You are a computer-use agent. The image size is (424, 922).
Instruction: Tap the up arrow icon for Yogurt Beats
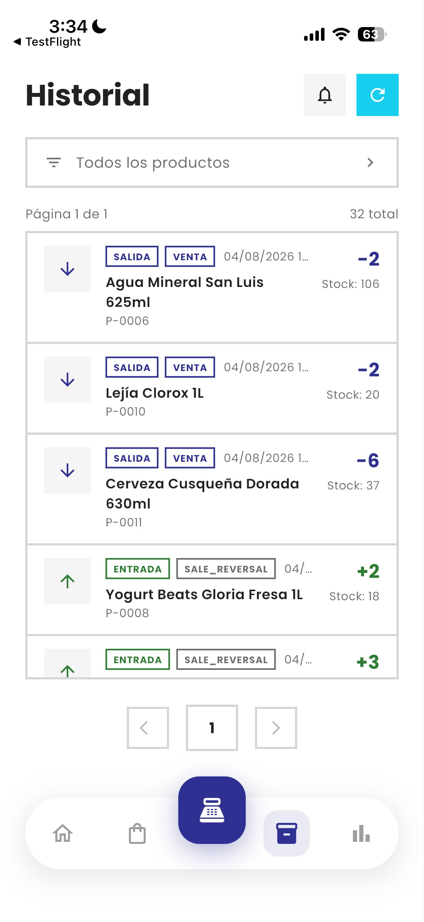[x=67, y=581]
